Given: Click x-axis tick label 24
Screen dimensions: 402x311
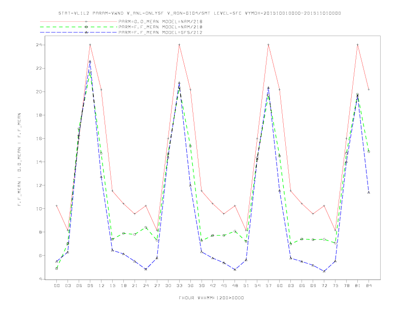Looking at the screenshot, I should pyautogui.click(x=146, y=286).
